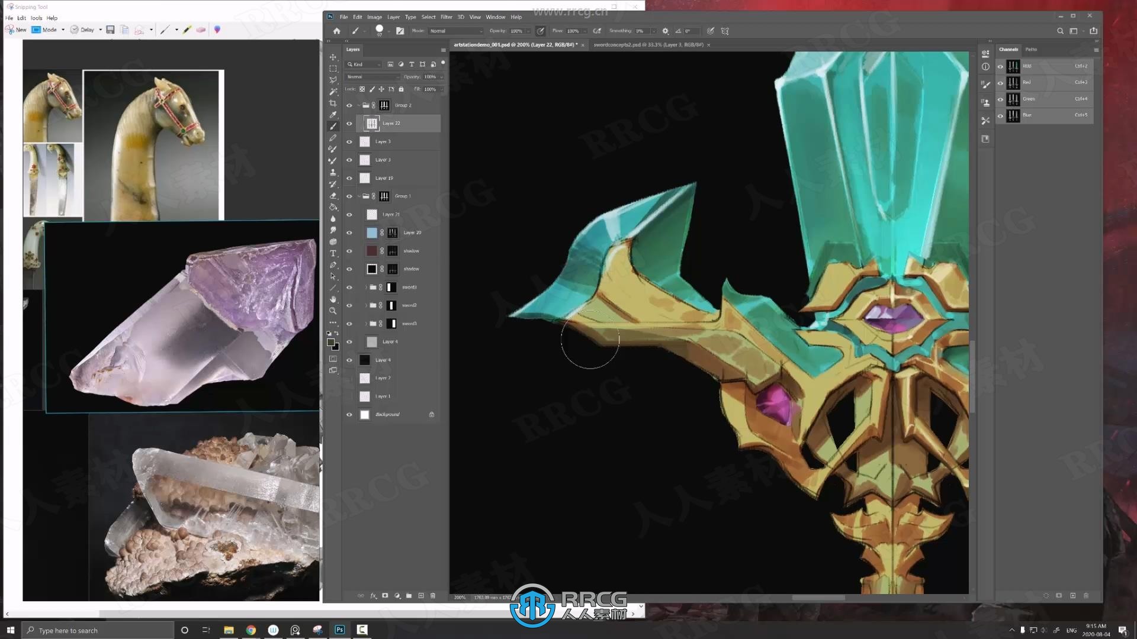1137x639 pixels.
Task: Toggle the Blue channel visibility
Action: point(1001,115)
